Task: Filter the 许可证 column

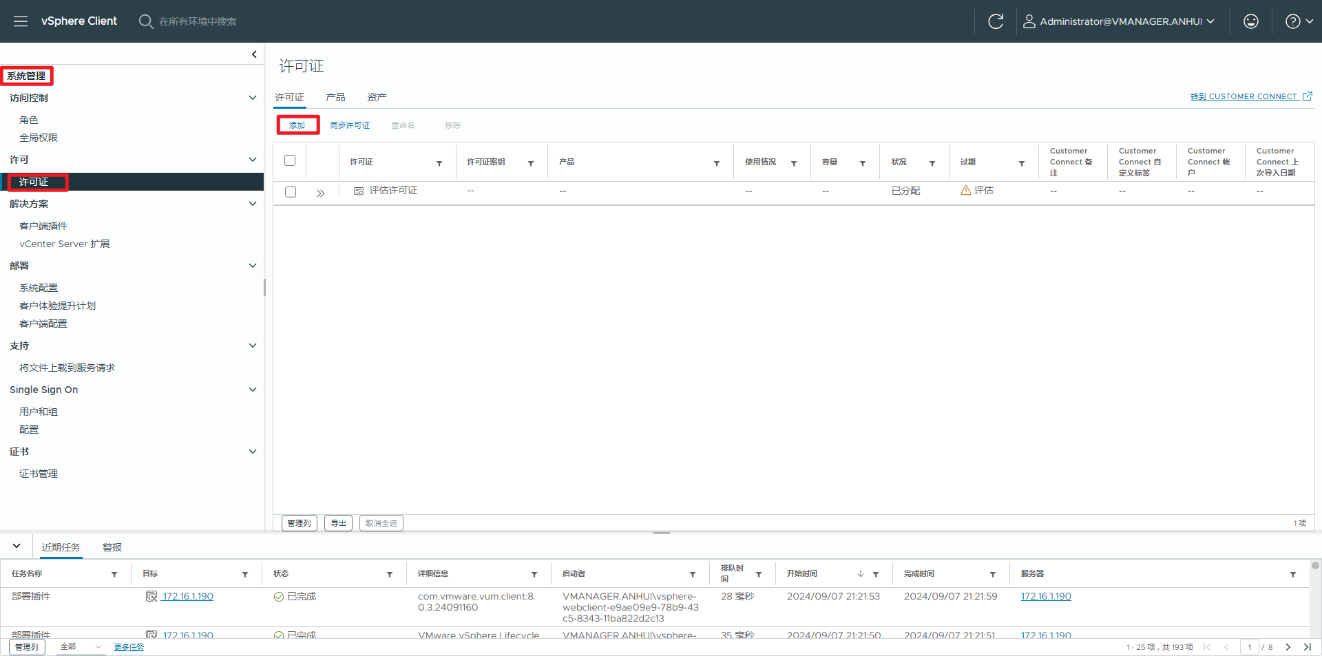Action: pyautogui.click(x=439, y=163)
